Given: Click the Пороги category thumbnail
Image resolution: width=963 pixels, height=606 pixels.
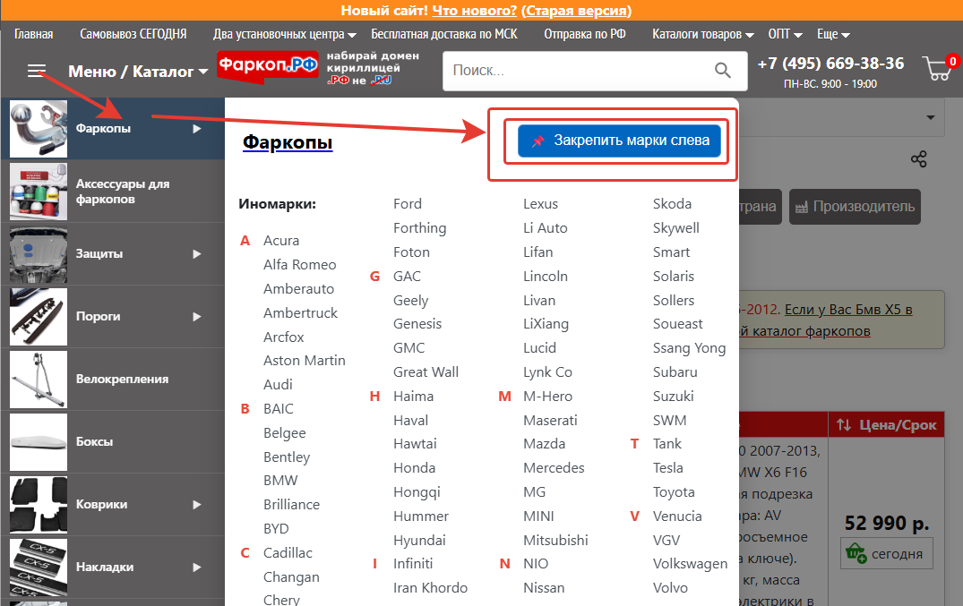Looking at the screenshot, I should 39,317.
